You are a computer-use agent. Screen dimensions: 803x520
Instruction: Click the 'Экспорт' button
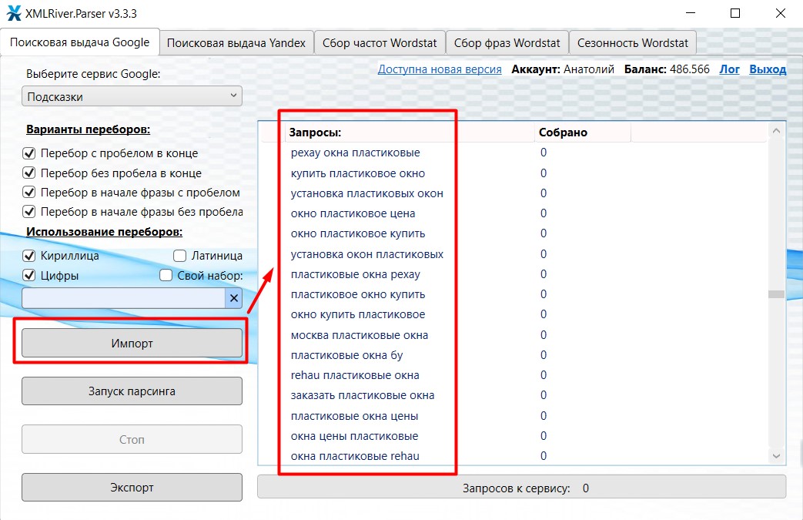[132, 488]
